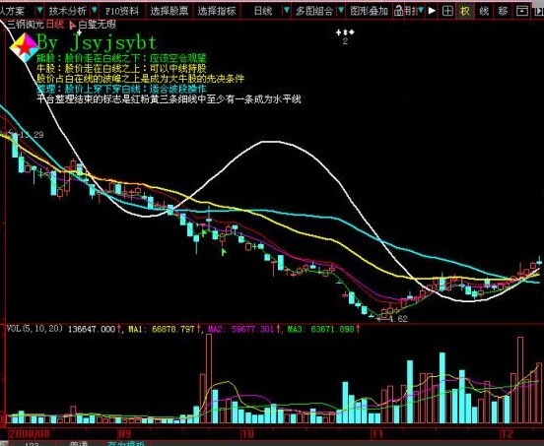
Task: Select the 日线 period button in toolbar
Action: pyautogui.click(x=263, y=11)
